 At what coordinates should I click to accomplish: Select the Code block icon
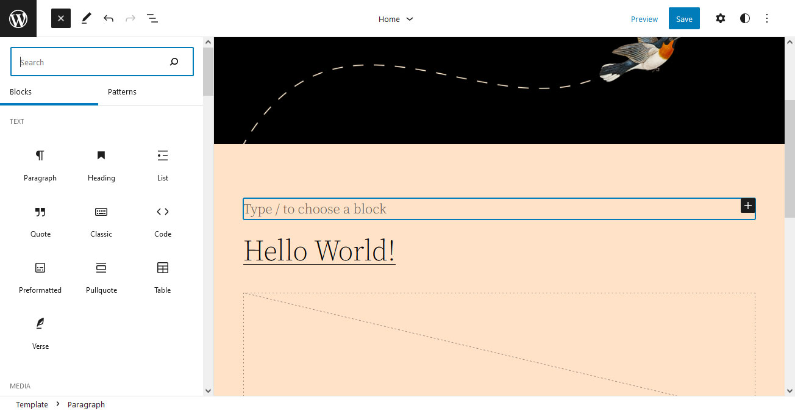pos(162,221)
